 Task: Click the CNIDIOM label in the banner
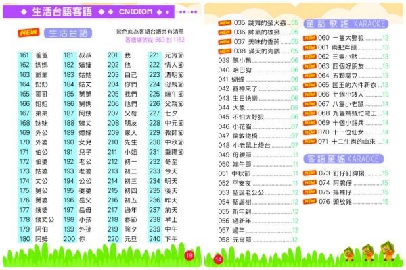pos(136,11)
